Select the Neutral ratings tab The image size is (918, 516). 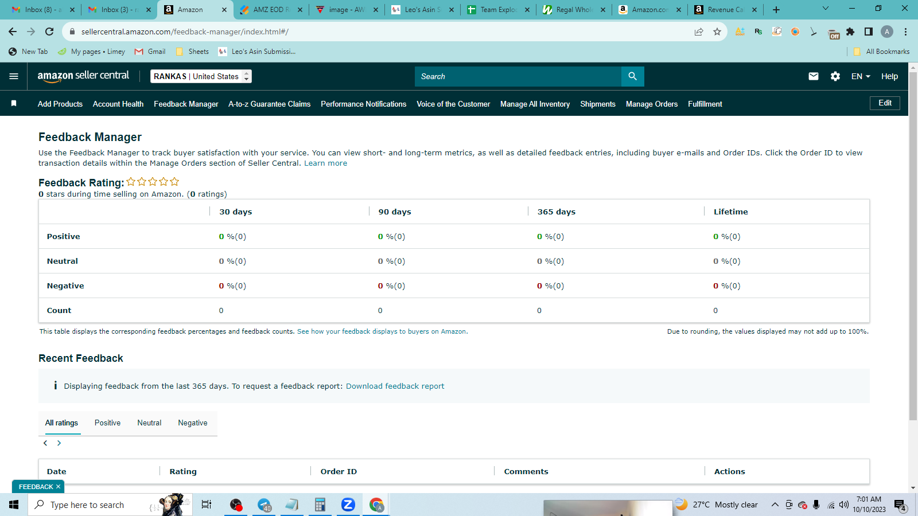[149, 423]
